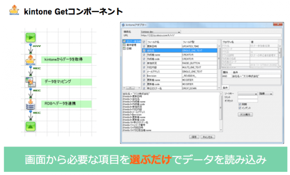Click the RDBへデータを連携 flow label
290x175 pixels.
[67, 104]
